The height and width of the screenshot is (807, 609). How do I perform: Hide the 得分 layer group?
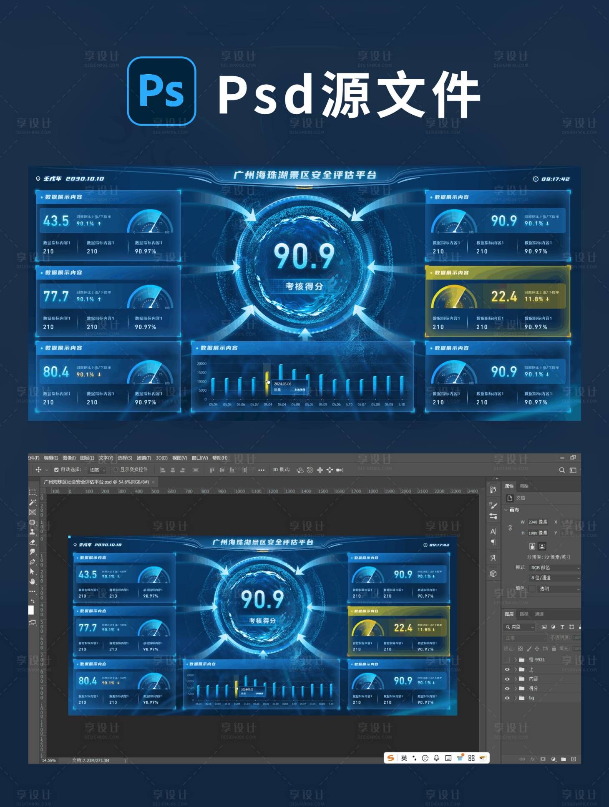click(507, 688)
